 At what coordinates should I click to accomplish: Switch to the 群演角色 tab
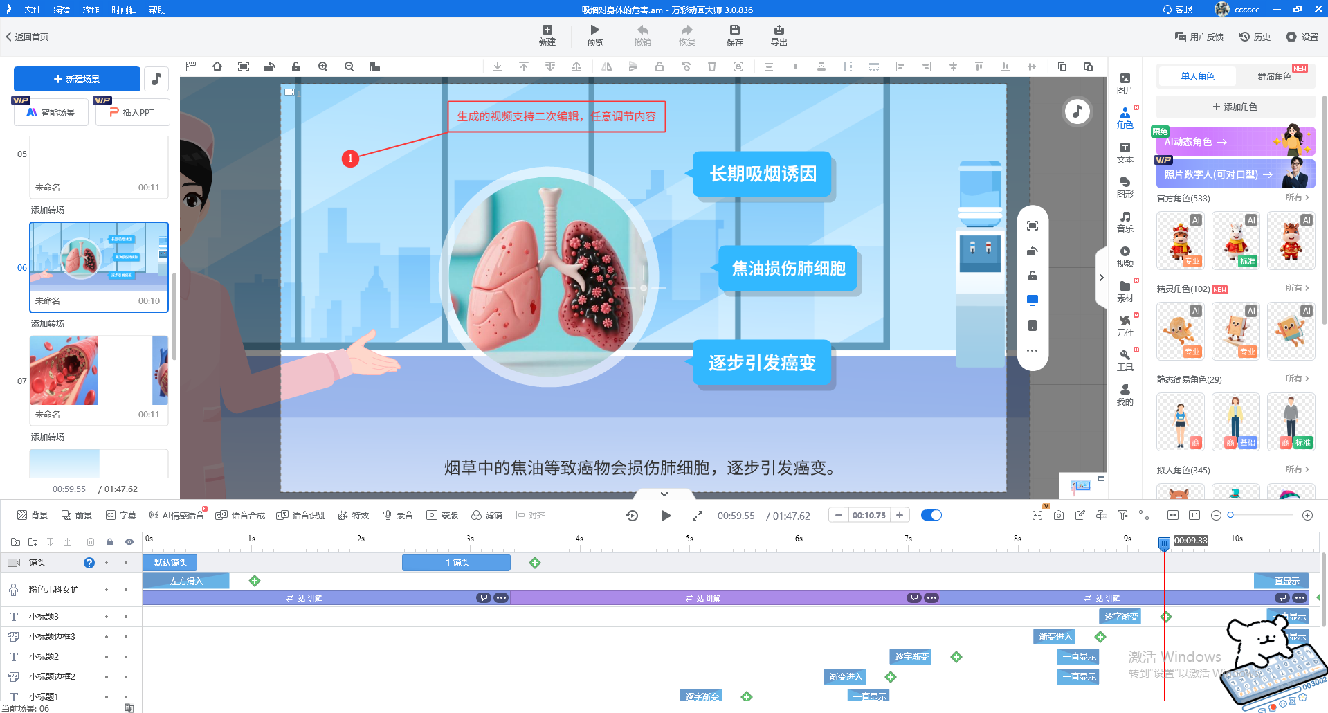click(x=1274, y=76)
